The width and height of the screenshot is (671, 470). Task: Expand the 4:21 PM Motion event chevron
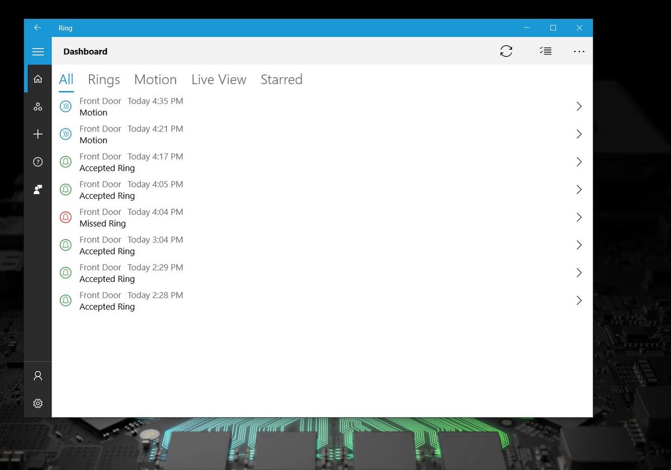tap(579, 134)
